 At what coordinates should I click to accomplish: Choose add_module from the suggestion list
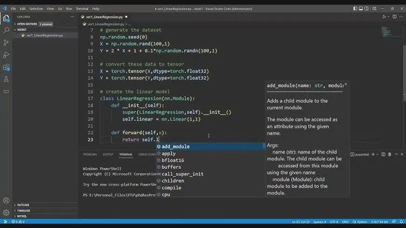tap(211, 146)
